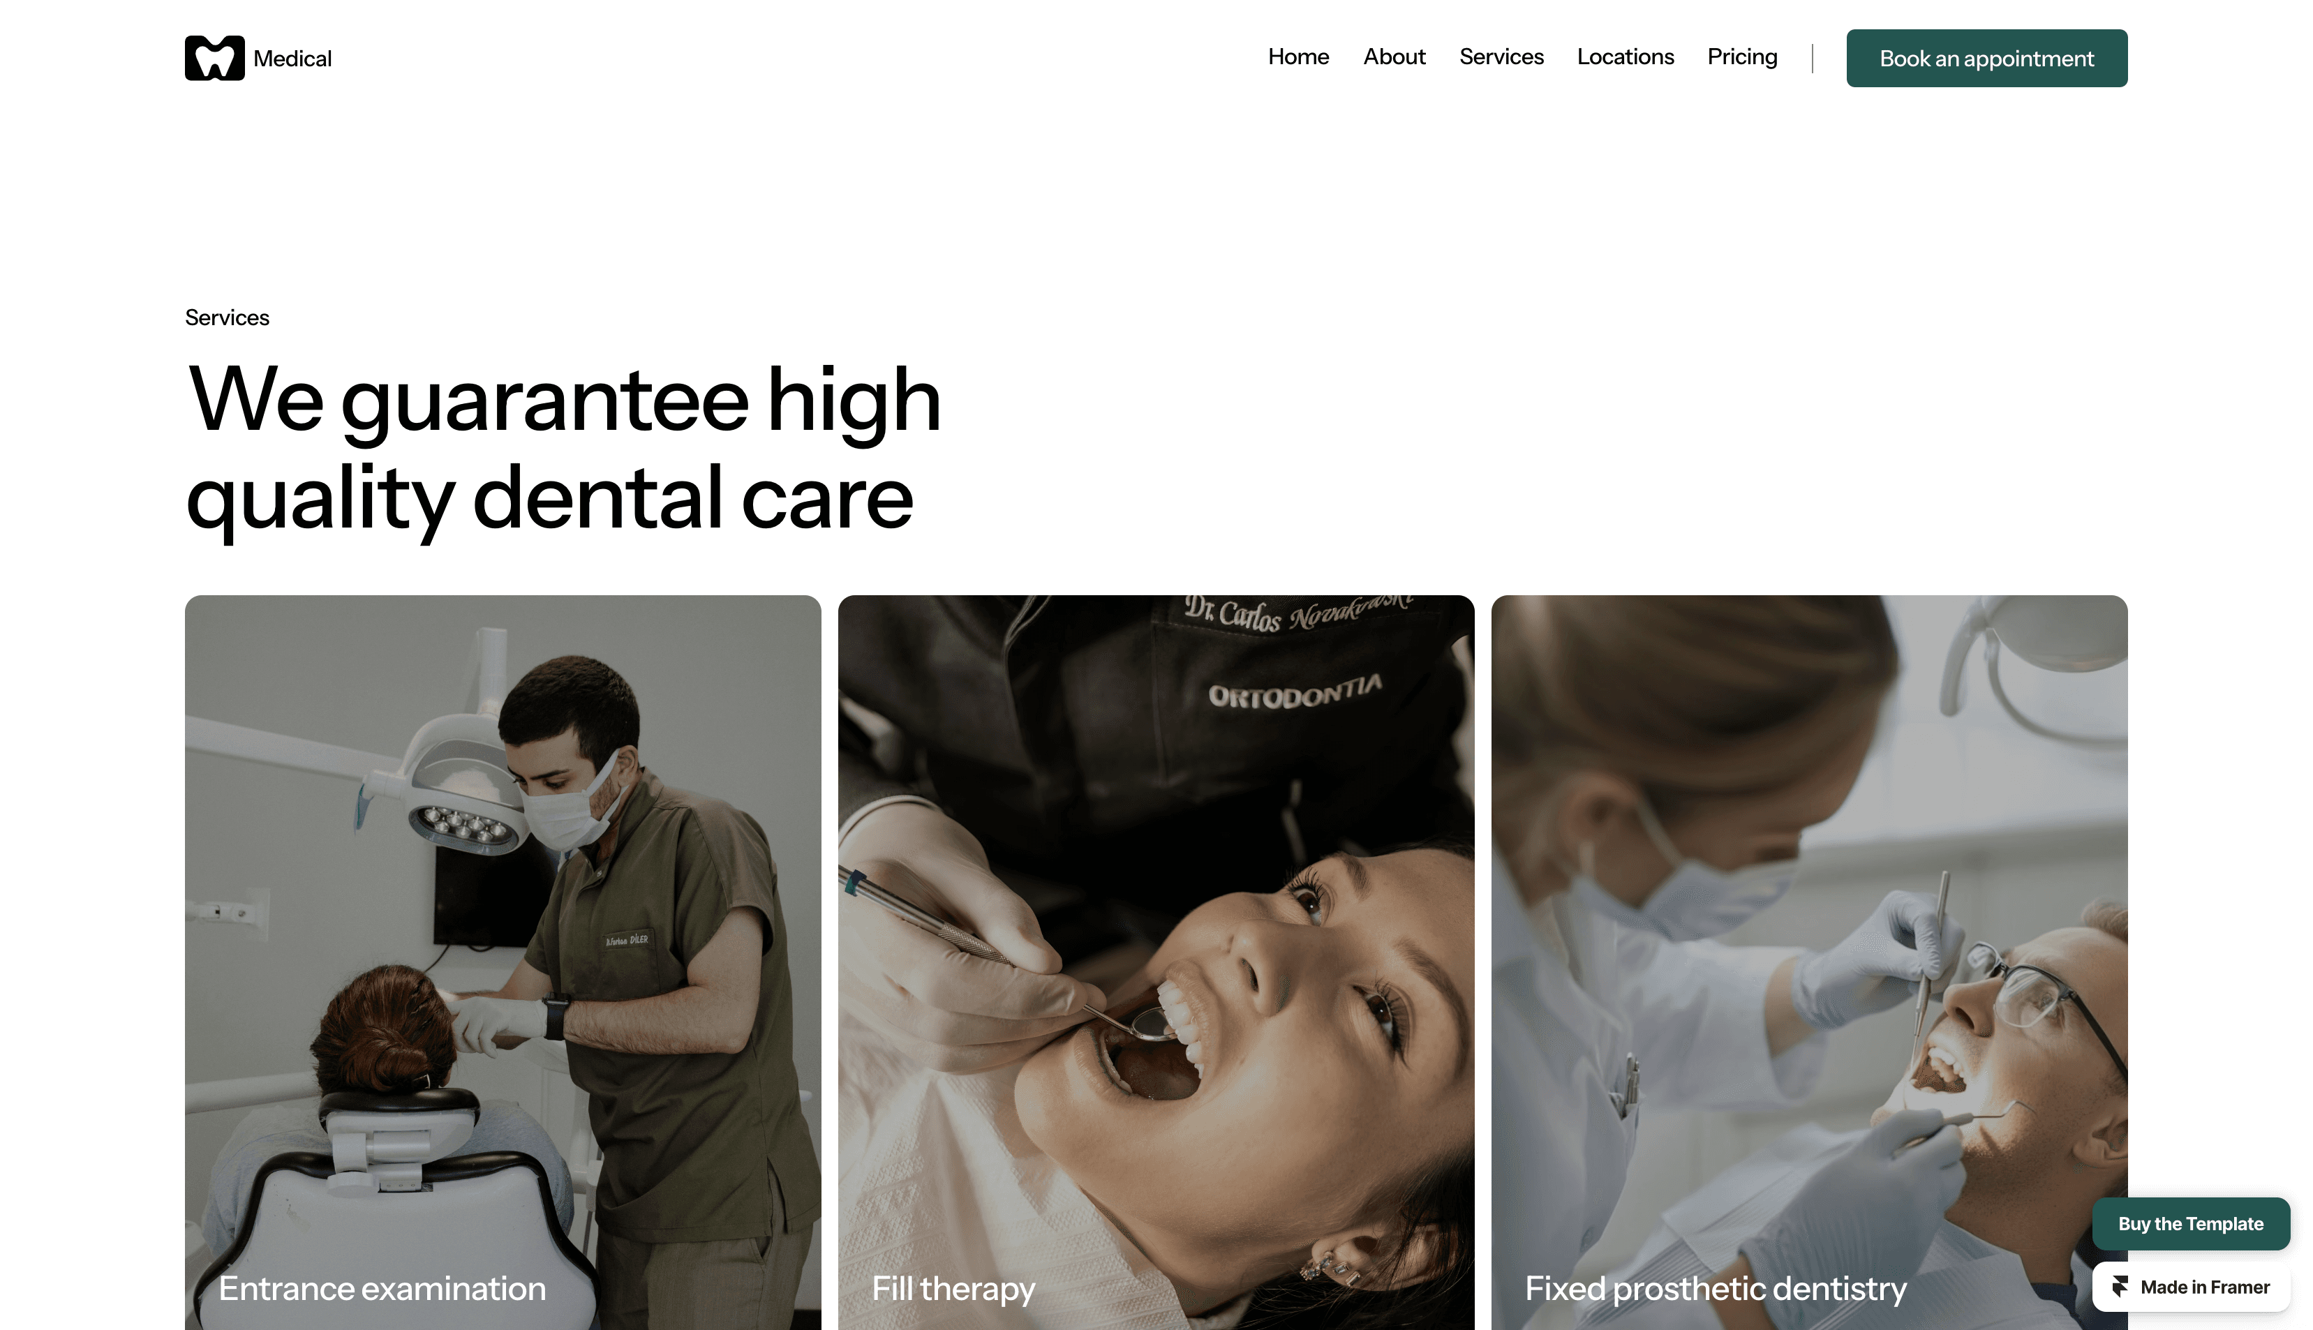Click the Fill therapy caption label
This screenshot has width=2313, height=1330.
(x=953, y=1289)
